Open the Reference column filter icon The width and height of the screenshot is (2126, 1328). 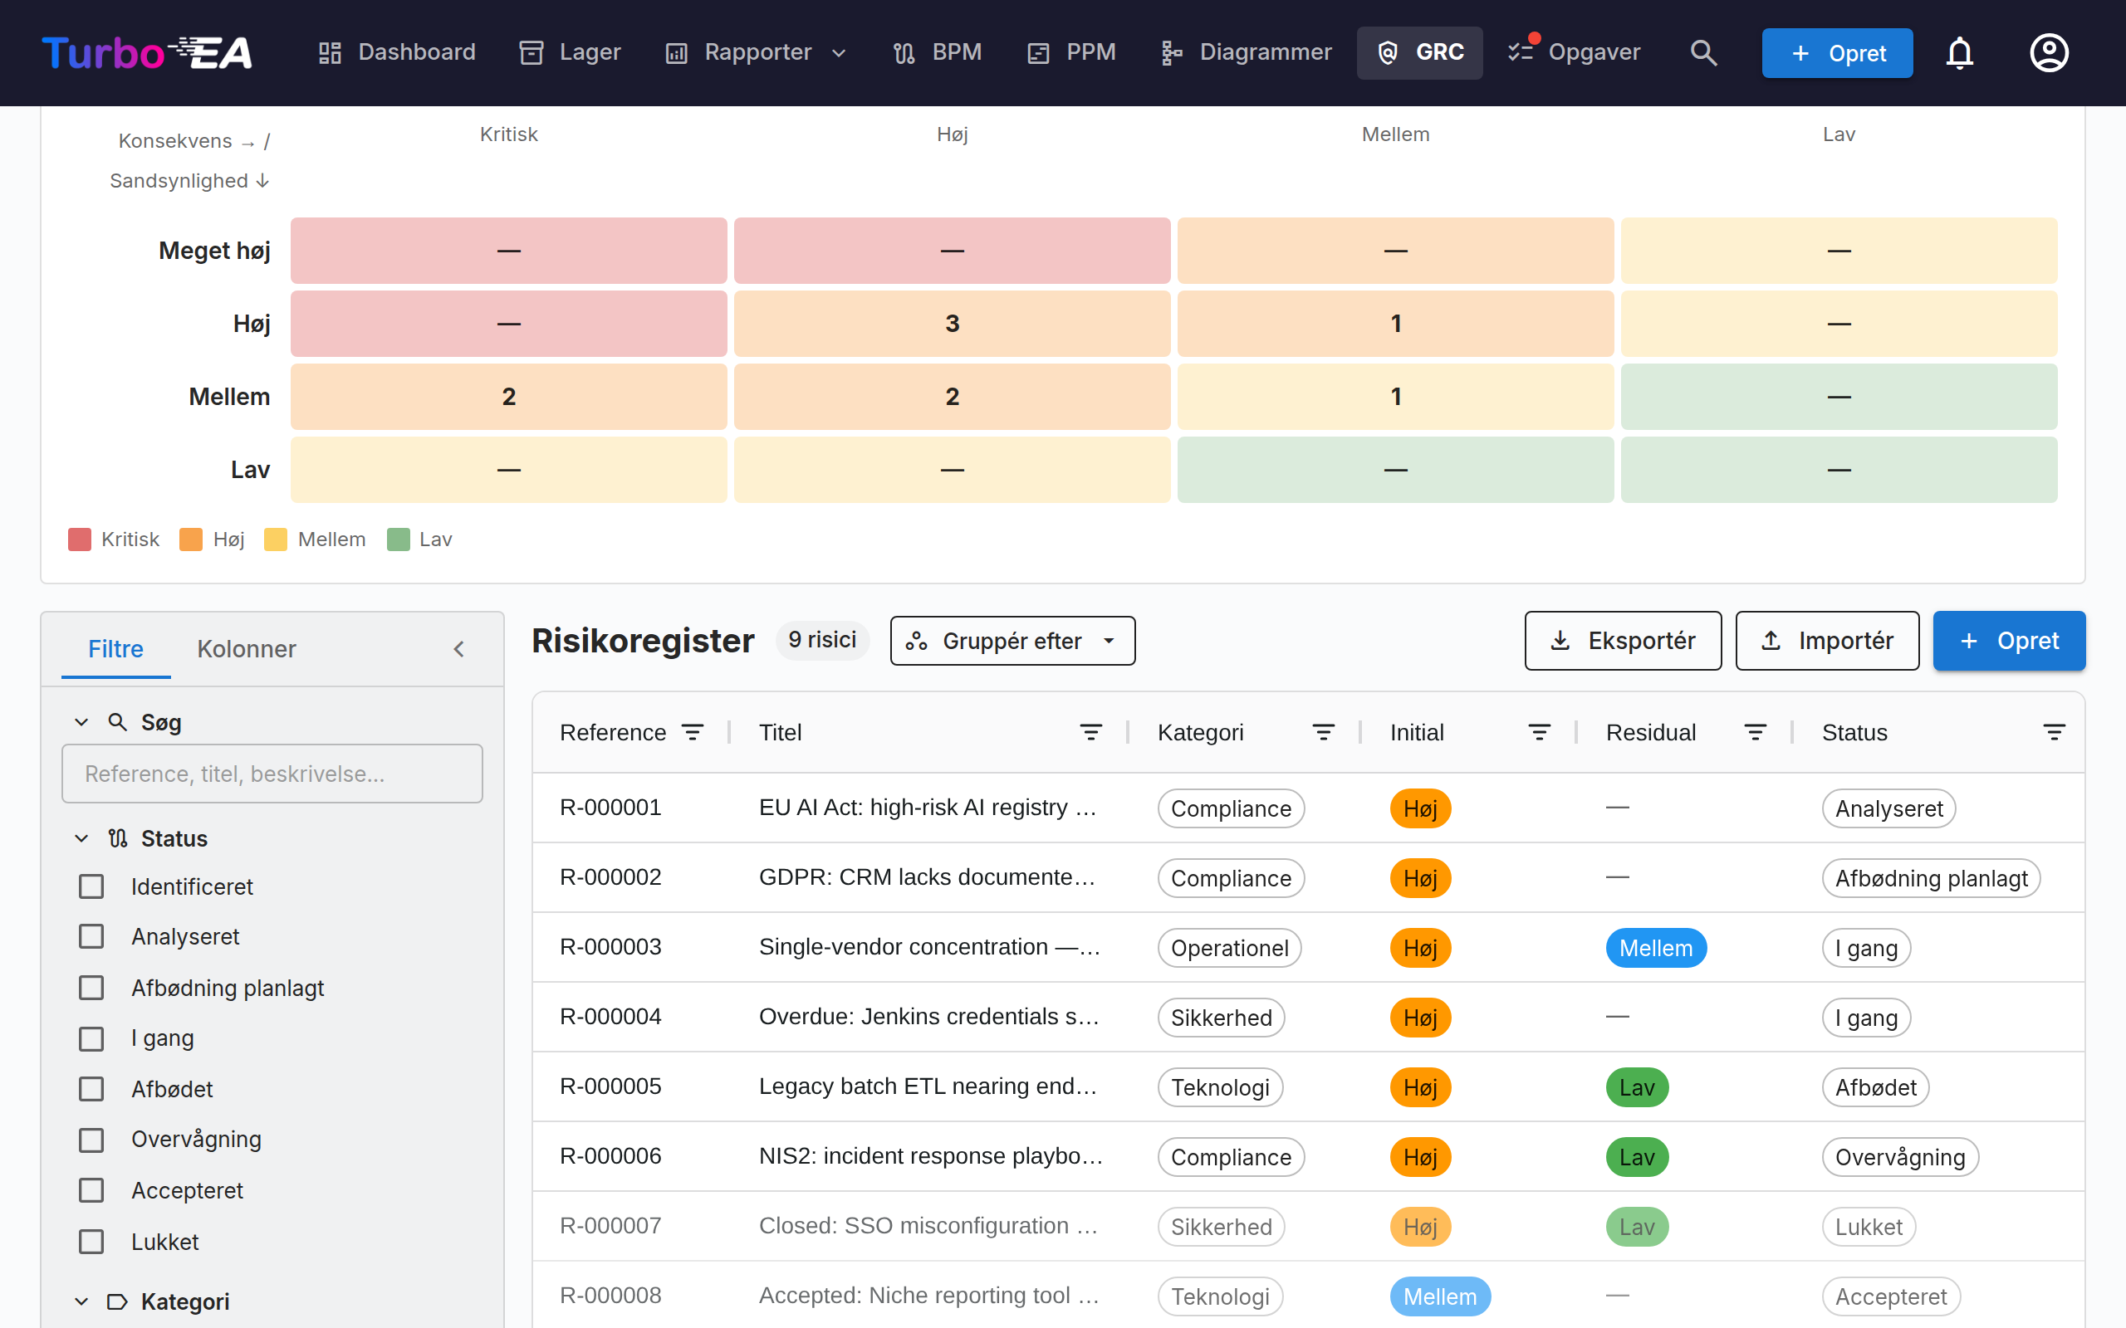pos(693,733)
